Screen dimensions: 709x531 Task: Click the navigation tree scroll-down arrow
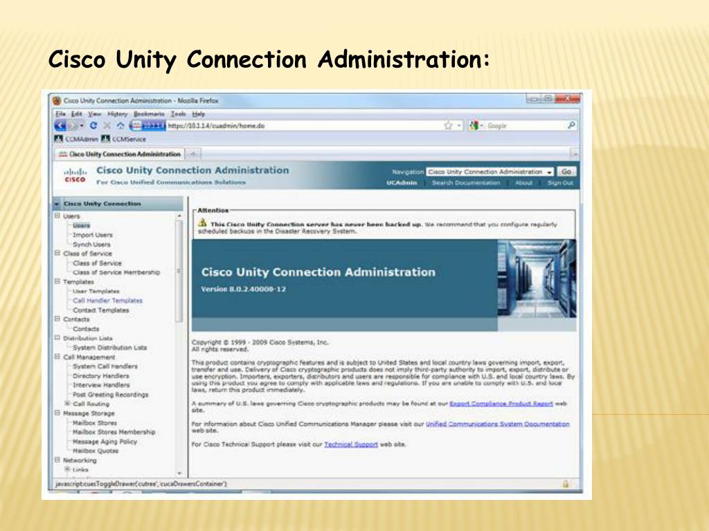179,473
